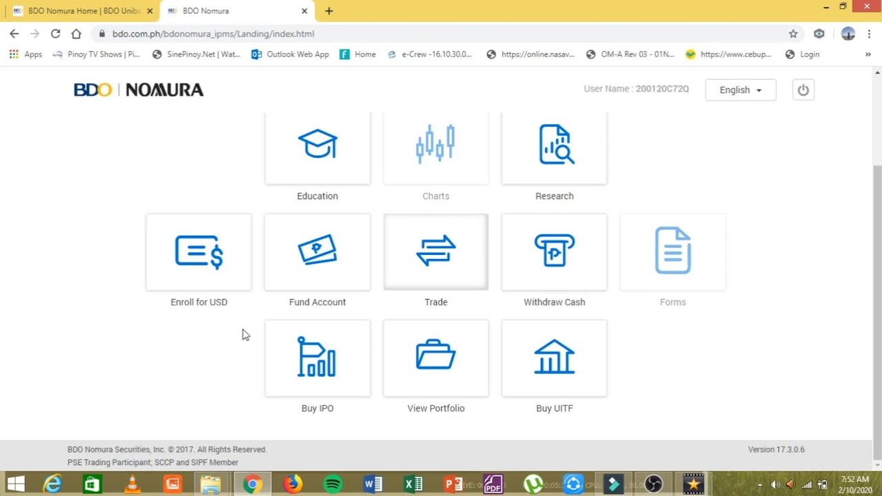882x496 pixels.
Task: Click the taskbar volume icon
Action: (x=775, y=485)
